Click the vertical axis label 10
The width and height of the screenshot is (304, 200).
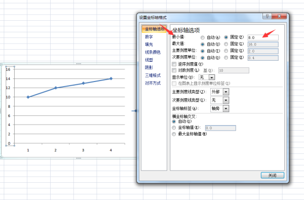pyautogui.click(x=8, y=97)
